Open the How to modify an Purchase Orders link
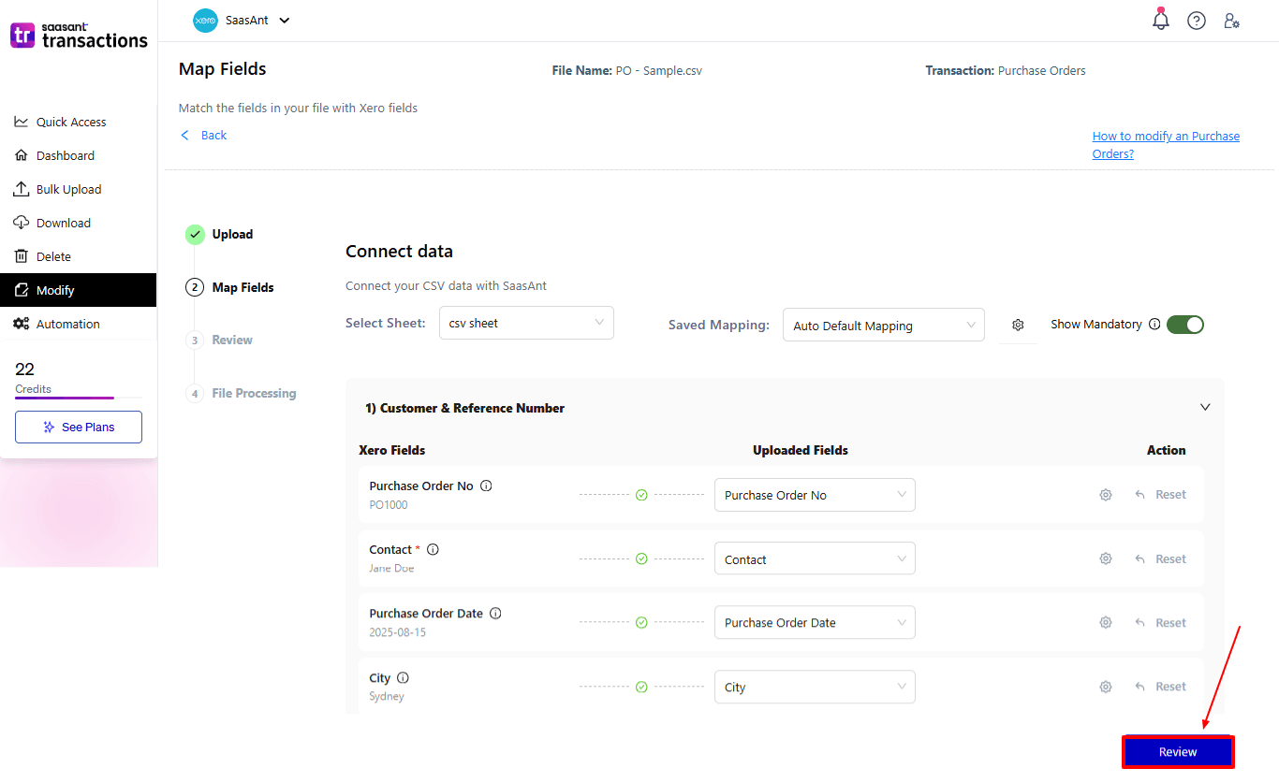The width and height of the screenshot is (1279, 783). click(1166, 144)
